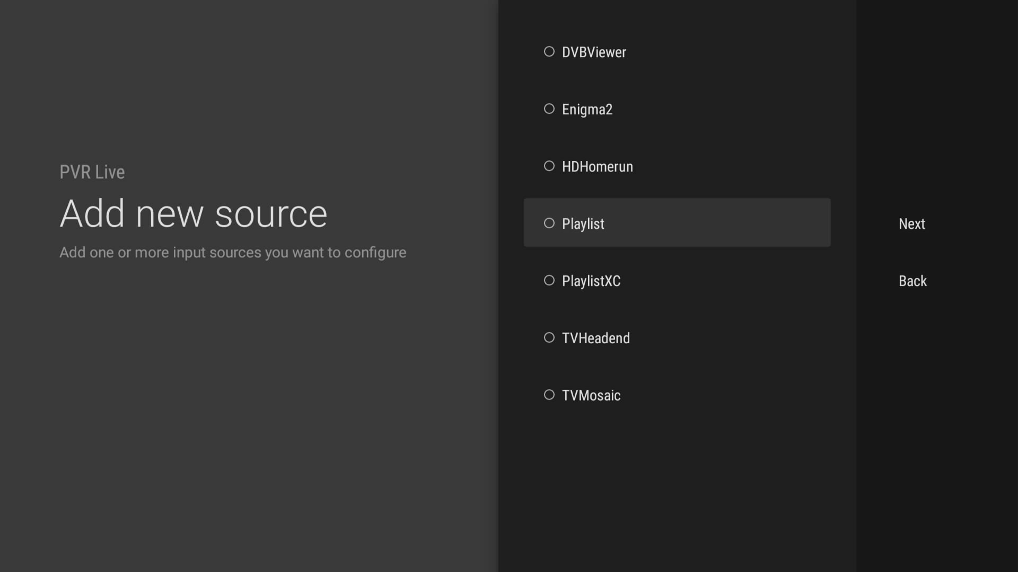Screen dimensions: 1018x572
Task: Click the TVMosaic text label
Action: (591, 395)
